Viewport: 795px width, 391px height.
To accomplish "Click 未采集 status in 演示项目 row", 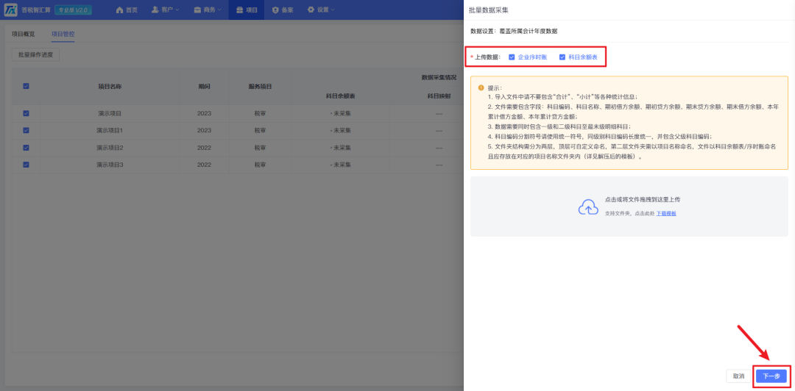I will pyautogui.click(x=339, y=113).
